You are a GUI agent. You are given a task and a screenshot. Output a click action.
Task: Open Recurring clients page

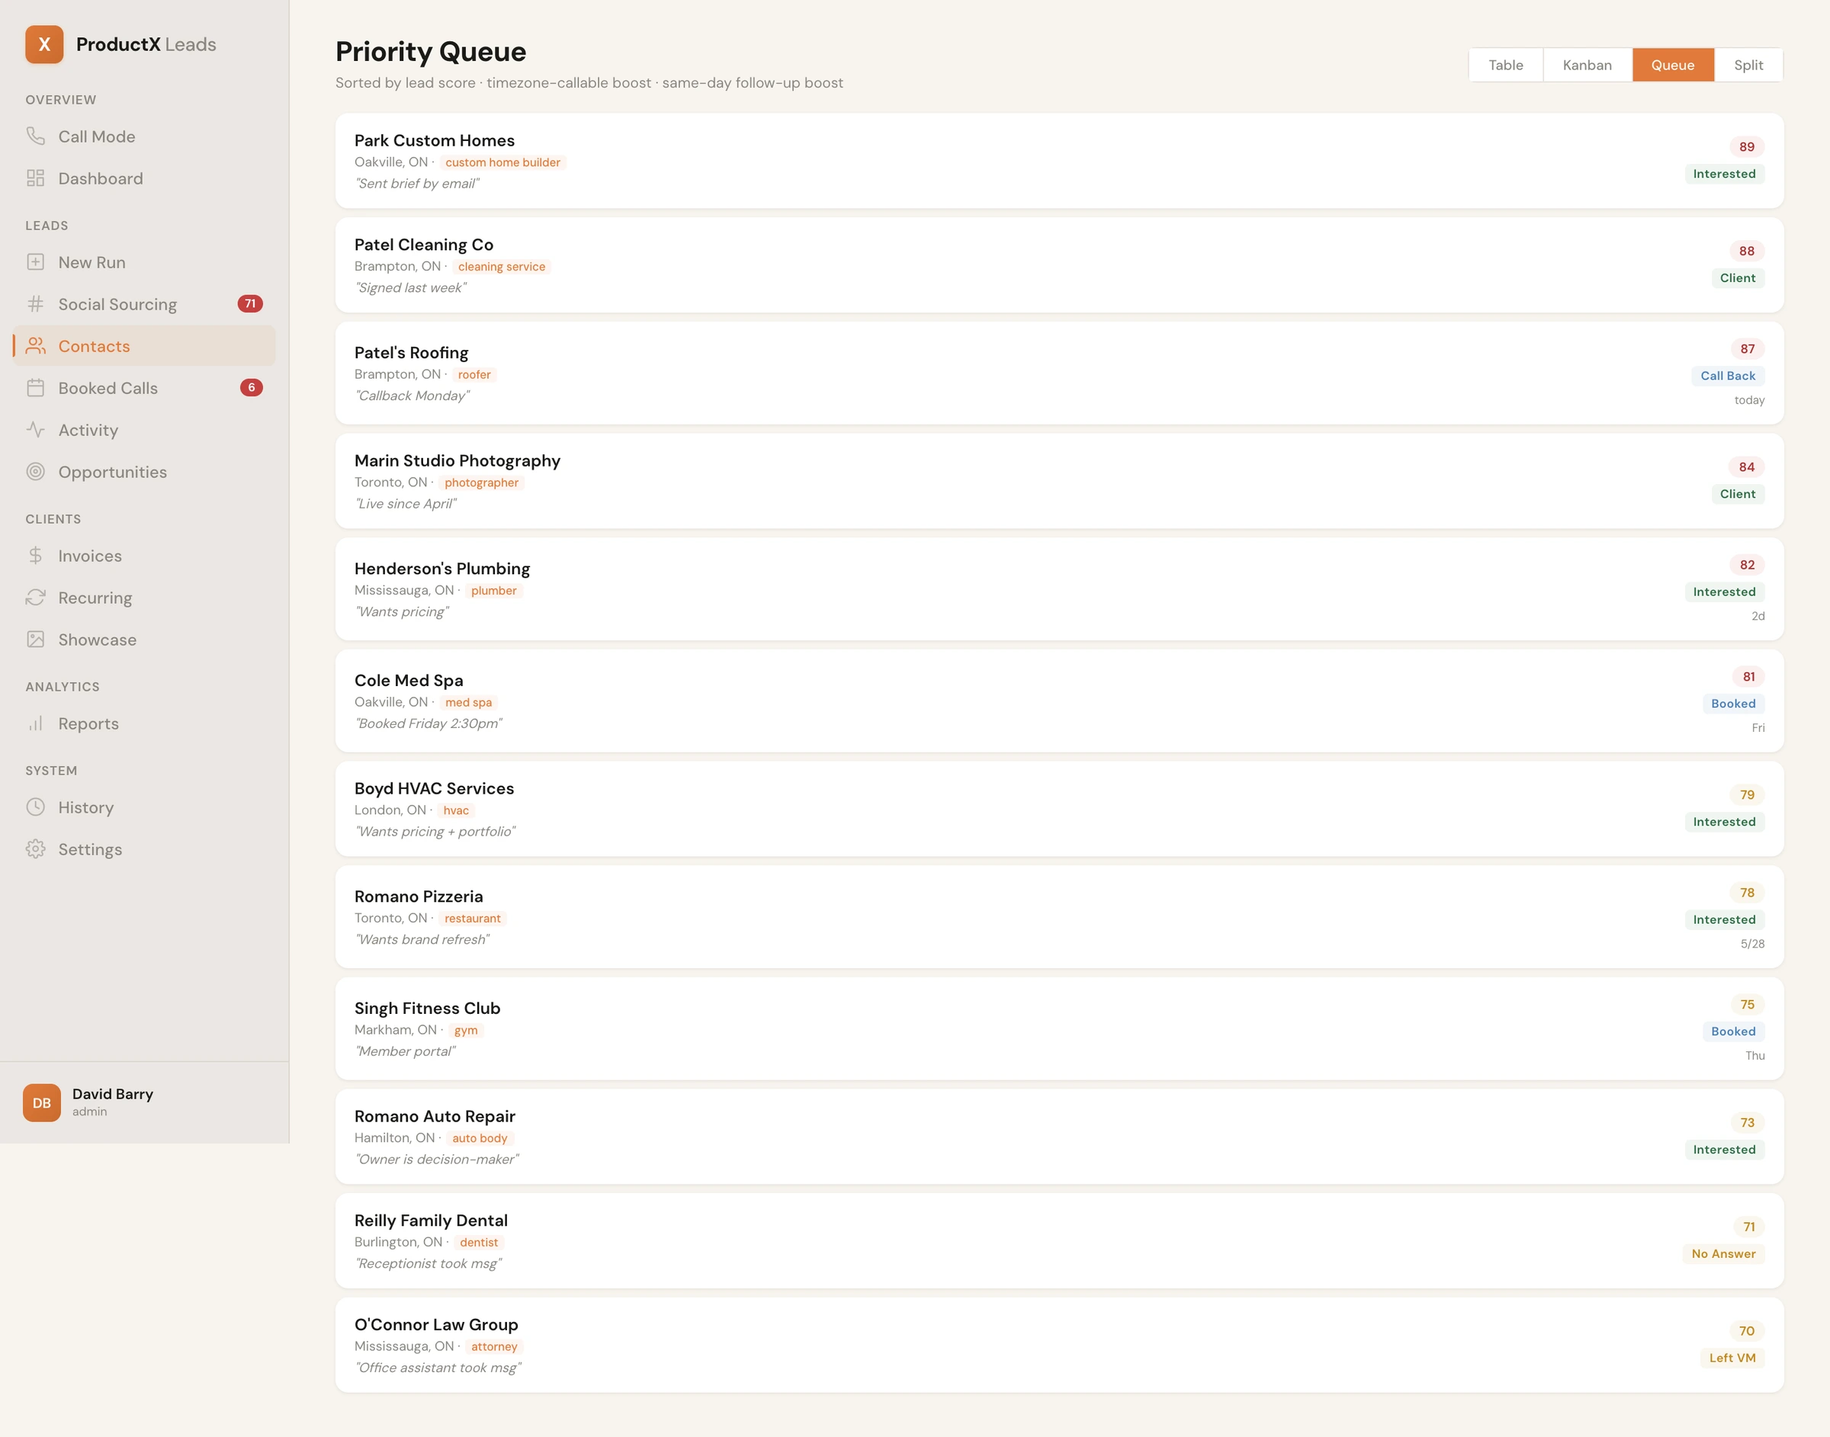tap(144, 598)
